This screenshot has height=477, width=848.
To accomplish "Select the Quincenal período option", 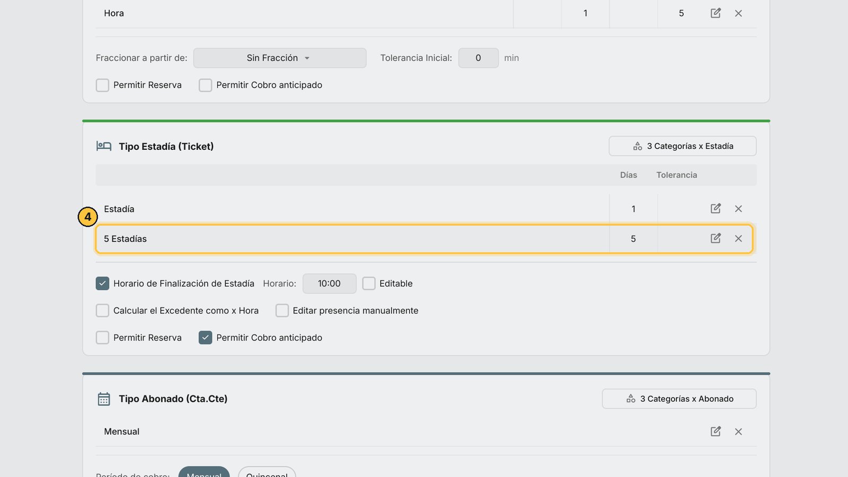I will tap(267, 472).
